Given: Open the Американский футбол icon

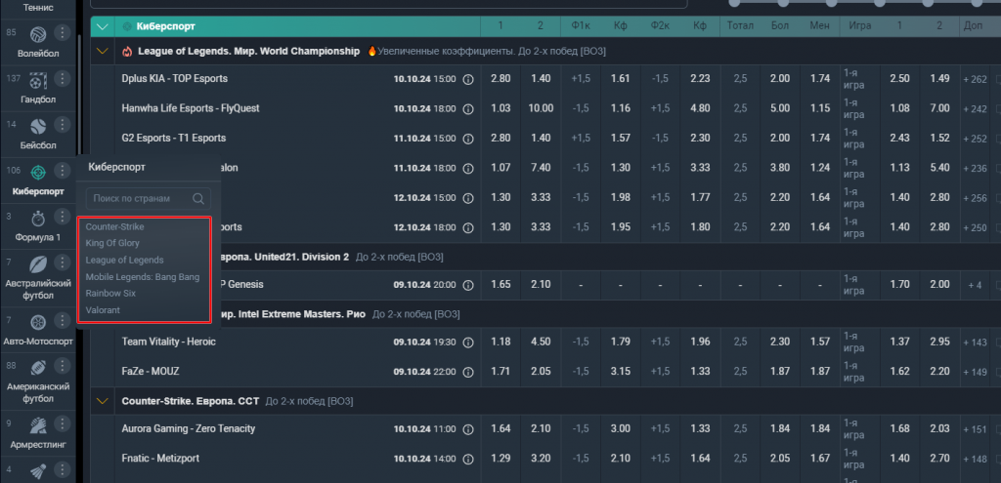Looking at the screenshot, I should (38, 367).
